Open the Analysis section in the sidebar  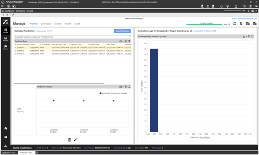(5, 39)
